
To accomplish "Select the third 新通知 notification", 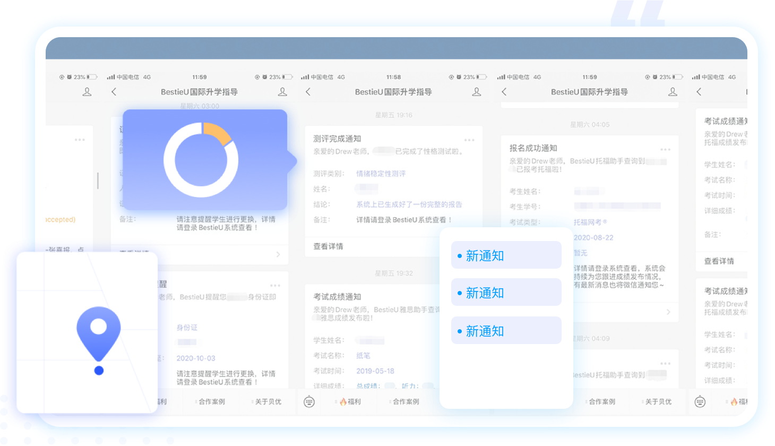I will tap(506, 330).
